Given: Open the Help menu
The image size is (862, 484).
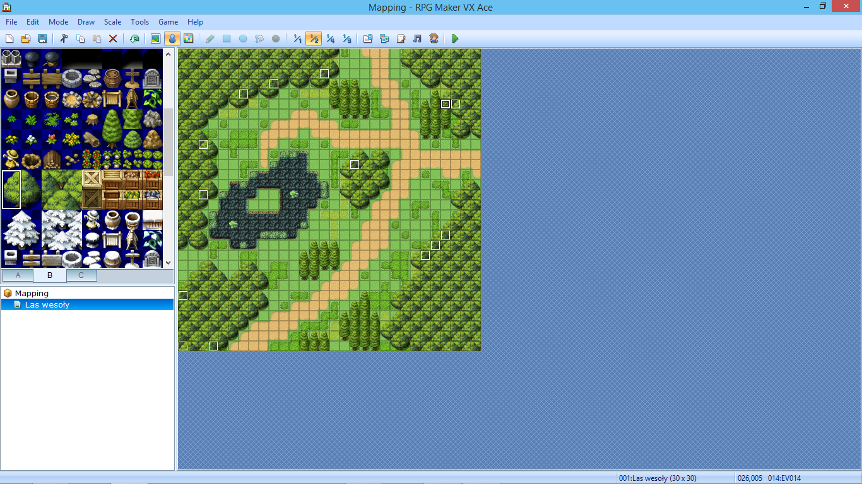Looking at the screenshot, I should point(196,22).
